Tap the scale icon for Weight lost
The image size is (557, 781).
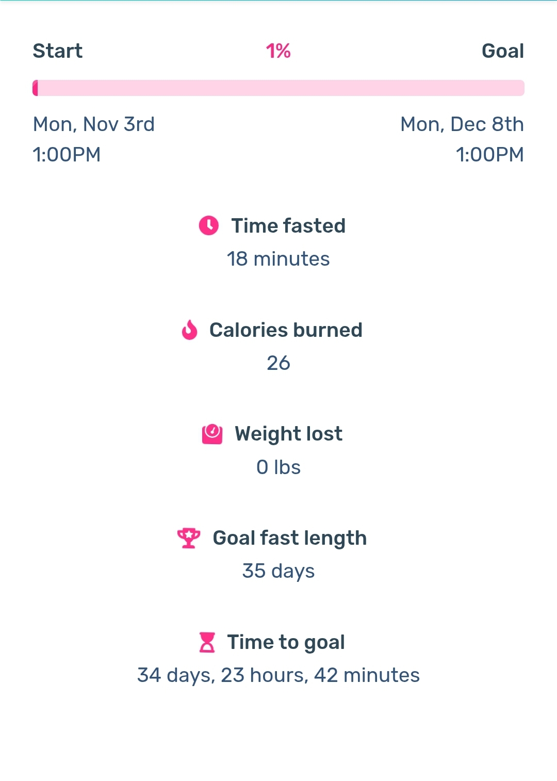coord(212,434)
